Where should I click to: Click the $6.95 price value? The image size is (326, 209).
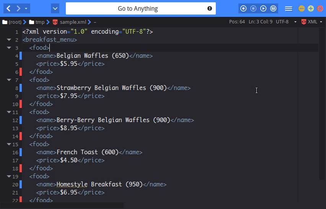[68, 192]
